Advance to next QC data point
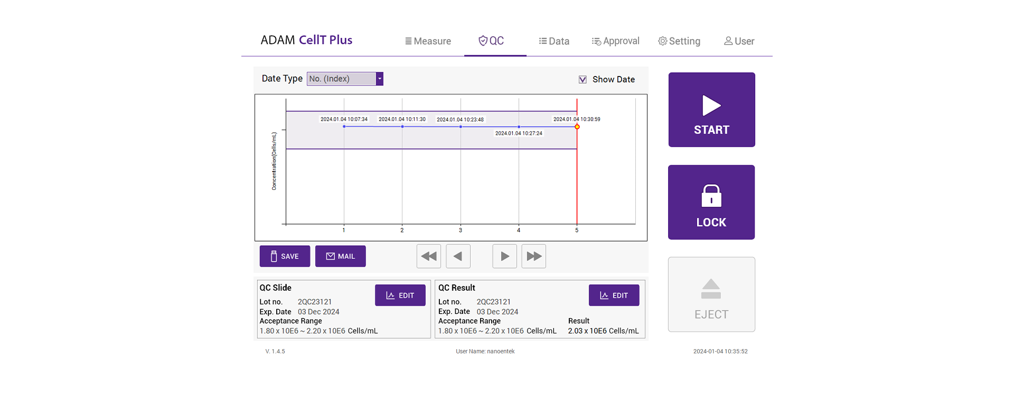The height and width of the screenshot is (394, 1014). pyautogui.click(x=504, y=256)
